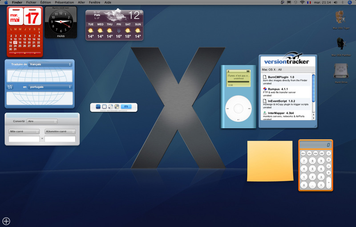This screenshot has width=356, height=227.
Task: Click the calculator clear C key
Action: coord(321,185)
